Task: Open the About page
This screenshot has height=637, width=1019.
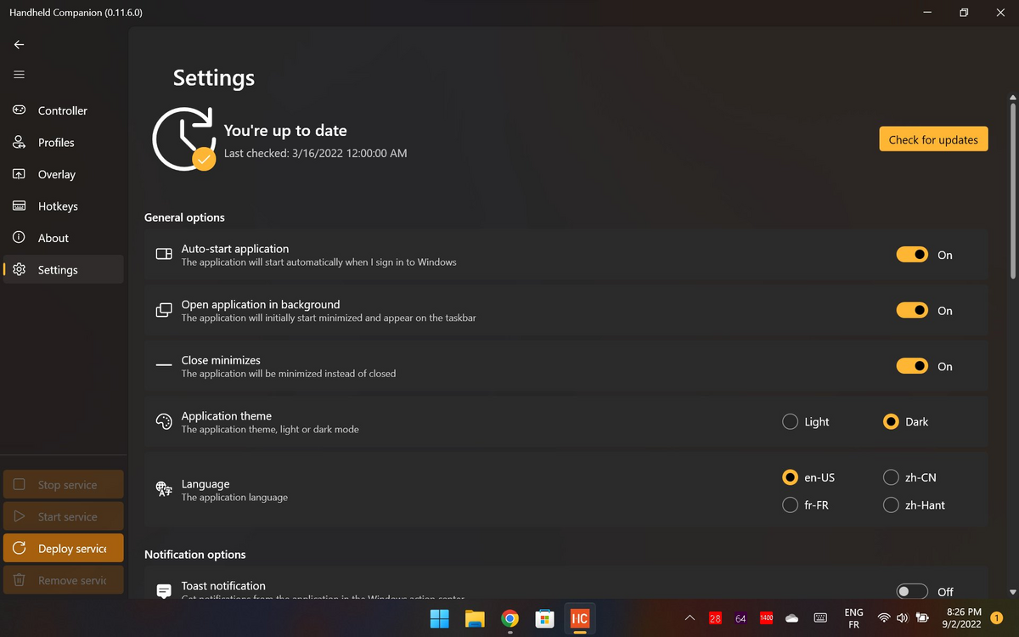Action: point(64,238)
